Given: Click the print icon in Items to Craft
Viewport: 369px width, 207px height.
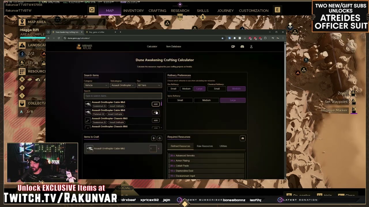Looking at the screenshot, I should [x=159, y=138].
